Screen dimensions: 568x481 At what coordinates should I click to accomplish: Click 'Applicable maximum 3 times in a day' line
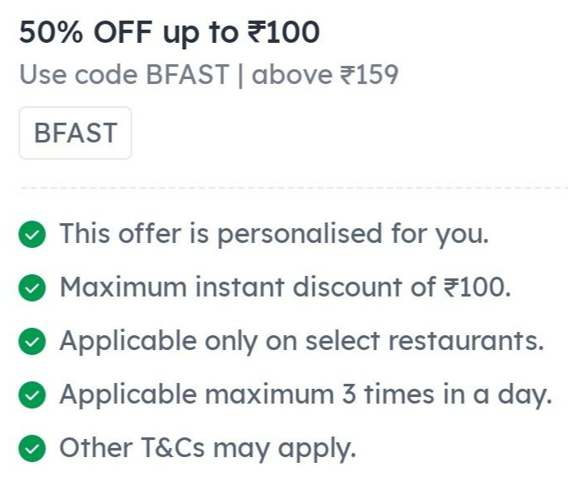[x=306, y=395]
